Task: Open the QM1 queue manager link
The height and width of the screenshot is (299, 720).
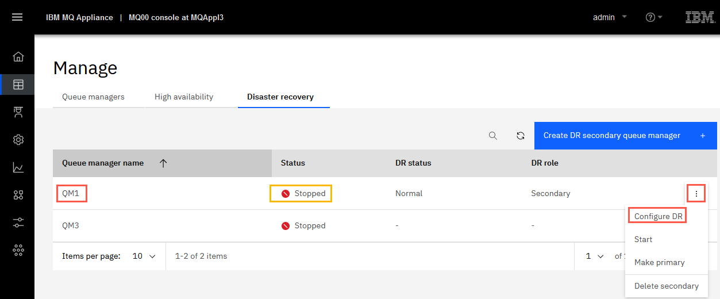Action: click(x=71, y=193)
